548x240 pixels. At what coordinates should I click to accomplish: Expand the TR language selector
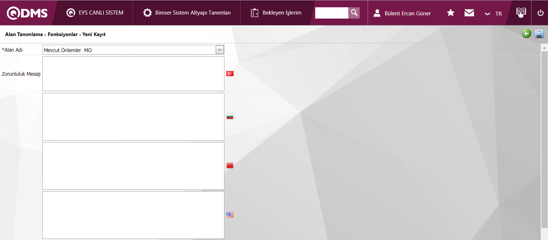(x=493, y=13)
